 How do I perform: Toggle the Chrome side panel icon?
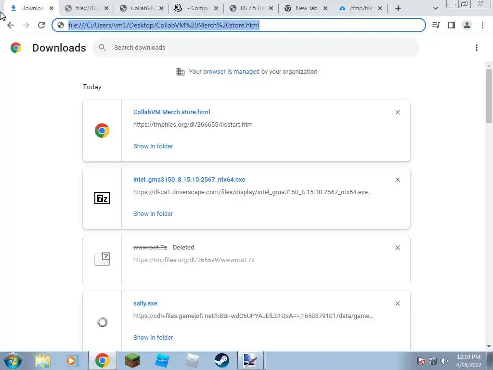point(452,25)
